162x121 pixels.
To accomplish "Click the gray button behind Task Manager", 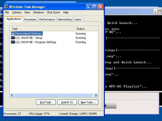I will (x=110, y=106).
